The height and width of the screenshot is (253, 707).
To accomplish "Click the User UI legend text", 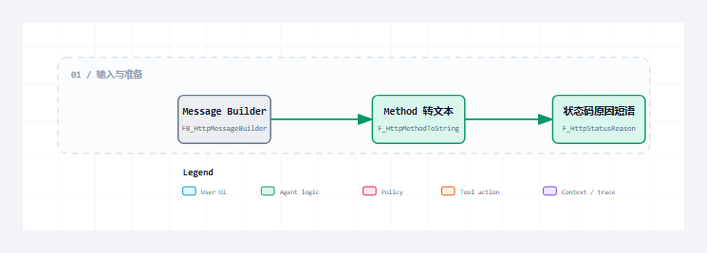I will tap(213, 192).
